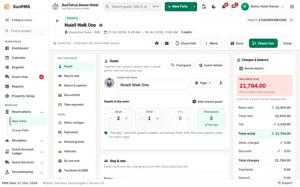Jump to Status & options section
This screenshot has height=187, width=300.
coord(75,86)
